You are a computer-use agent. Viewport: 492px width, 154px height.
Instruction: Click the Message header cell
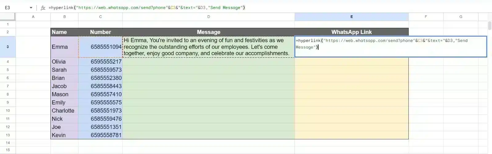click(208, 32)
